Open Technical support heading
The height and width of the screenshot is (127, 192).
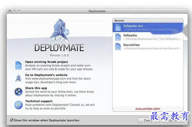pos(39,101)
